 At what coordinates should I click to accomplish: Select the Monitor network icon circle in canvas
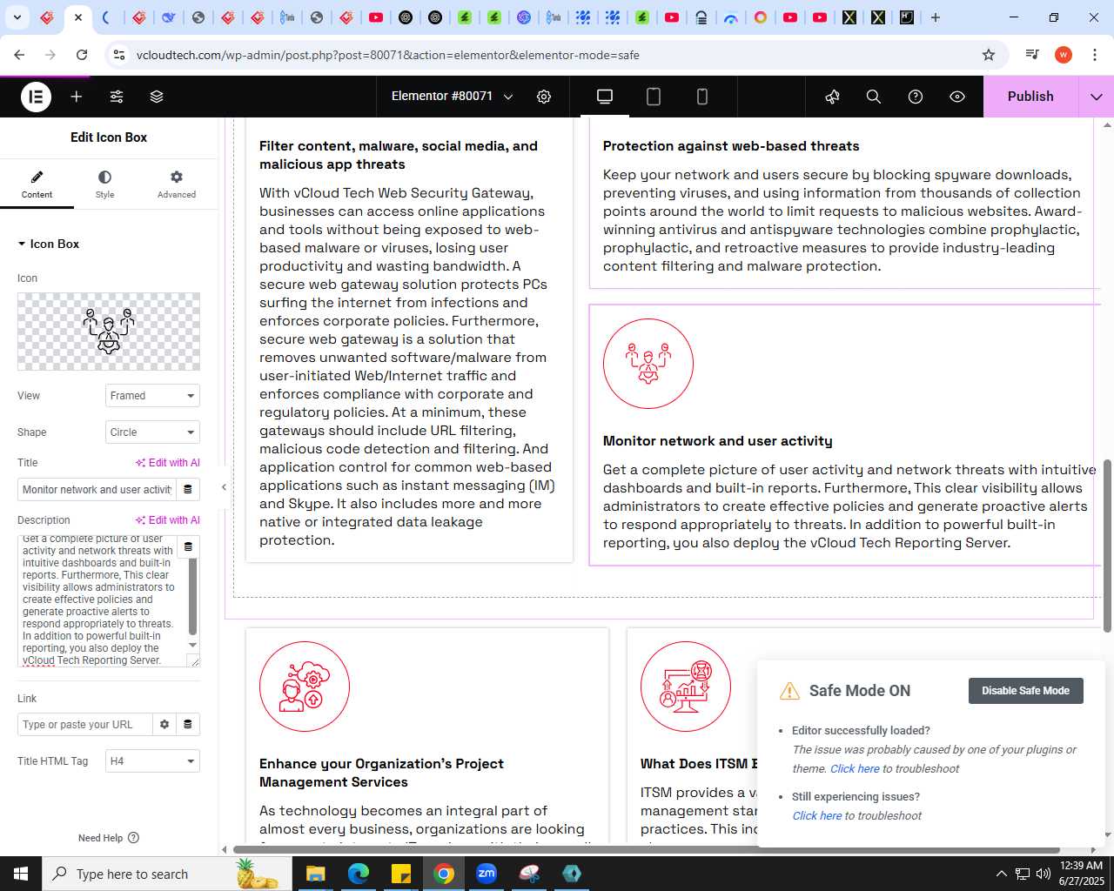click(x=648, y=364)
